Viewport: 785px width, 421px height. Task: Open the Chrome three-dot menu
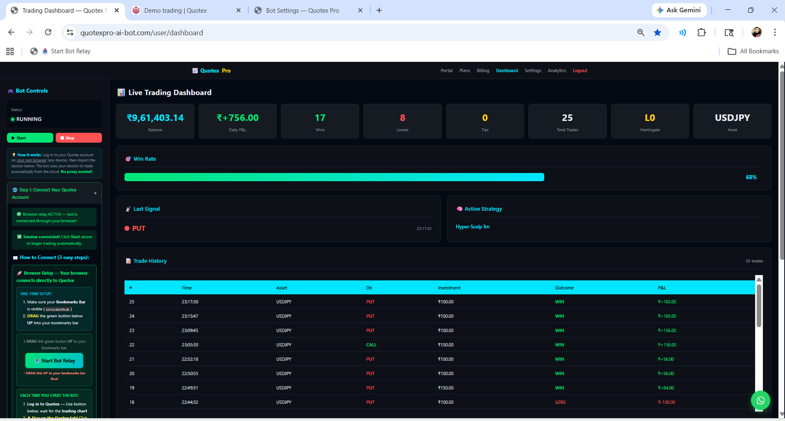[775, 32]
